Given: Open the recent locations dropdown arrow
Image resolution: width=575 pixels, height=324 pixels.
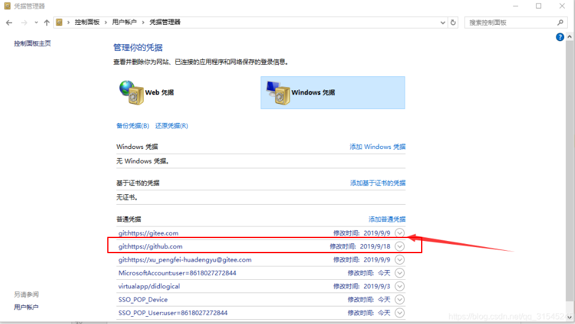Looking at the screenshot, I should pos(36,23).
